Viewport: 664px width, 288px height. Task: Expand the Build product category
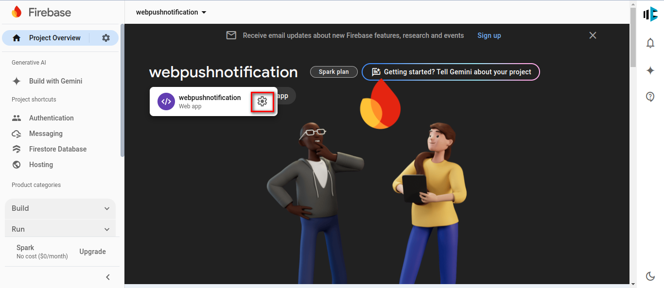click(x=60, y=208)
